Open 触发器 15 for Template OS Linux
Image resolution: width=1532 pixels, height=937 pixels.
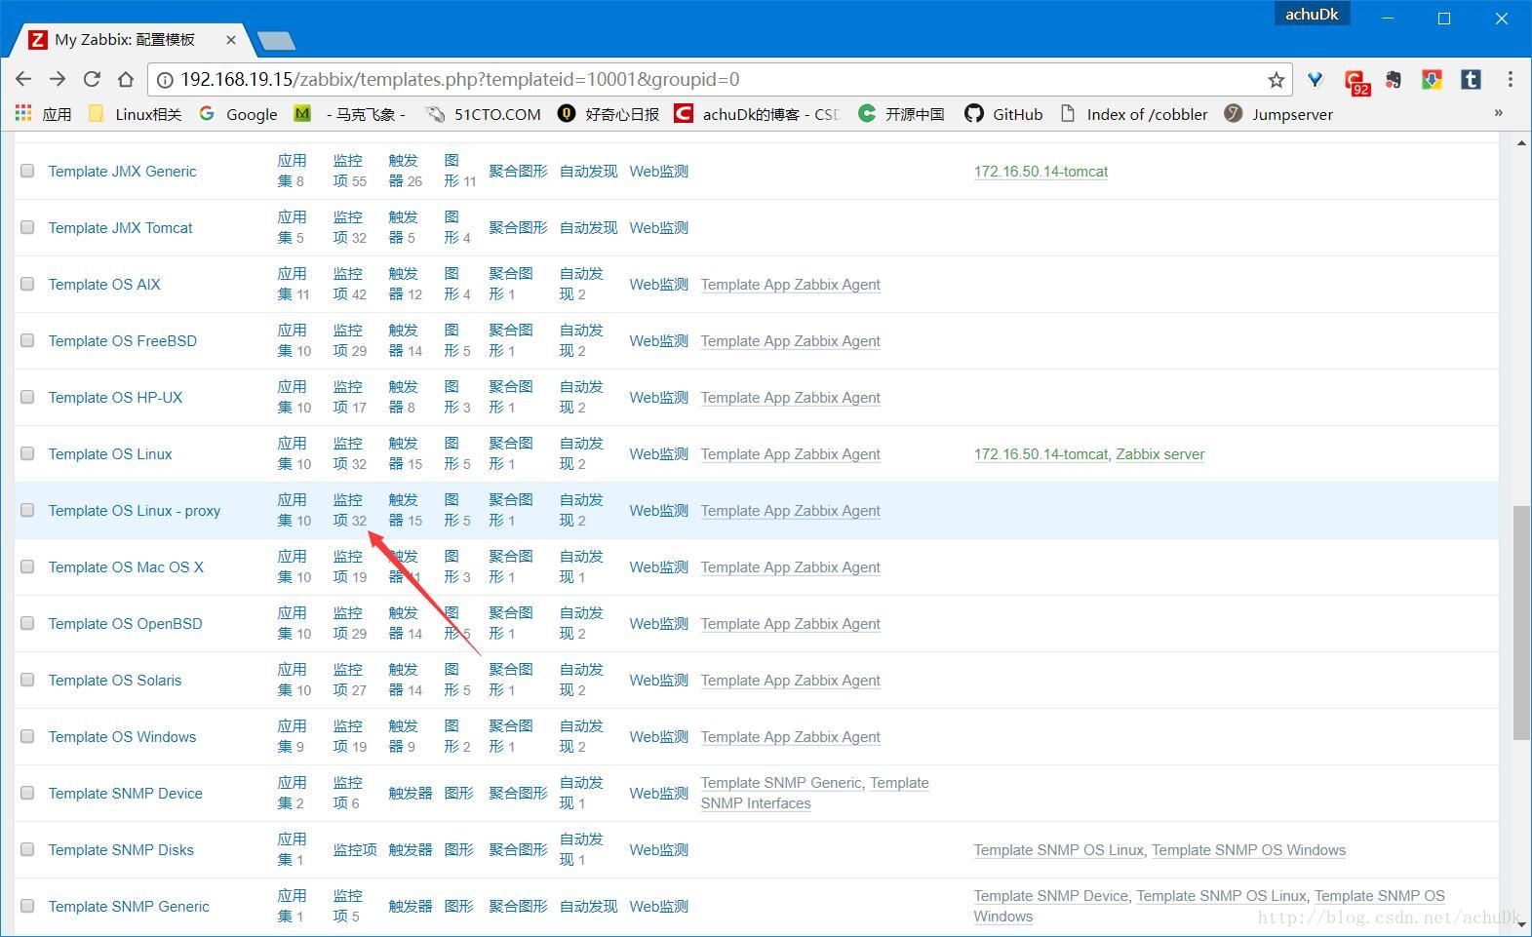click(406, 453)
